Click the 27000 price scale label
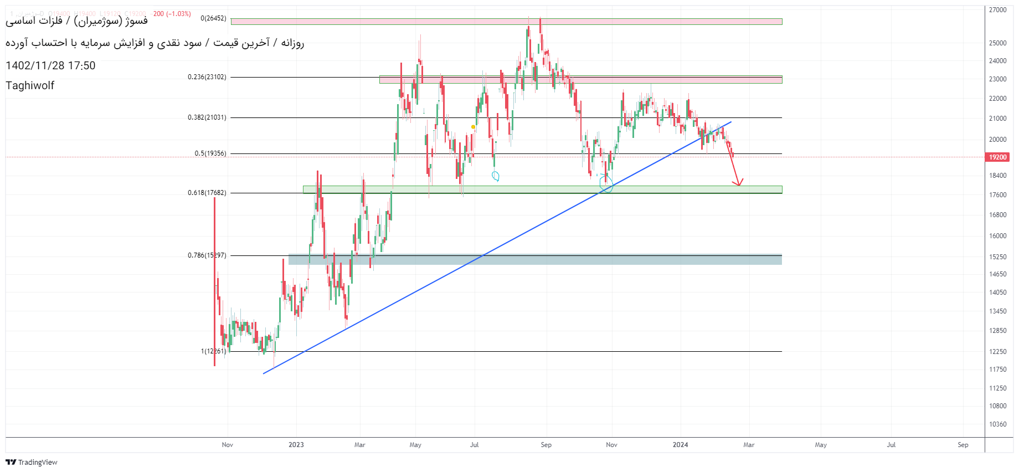The width and height of the screenshot is (1019, 472). 997,10
